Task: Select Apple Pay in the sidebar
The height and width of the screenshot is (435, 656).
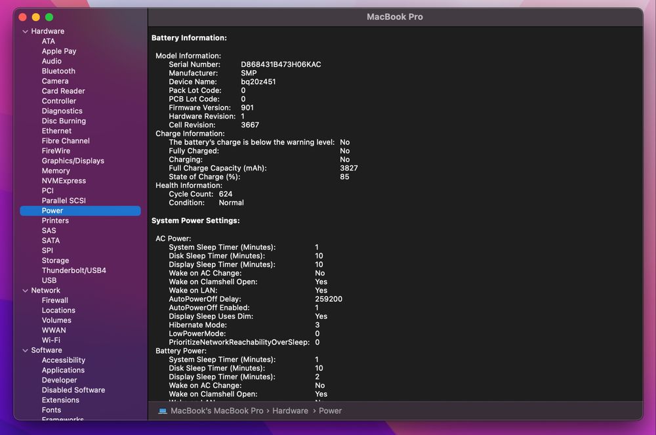Action: pos(59,51)
